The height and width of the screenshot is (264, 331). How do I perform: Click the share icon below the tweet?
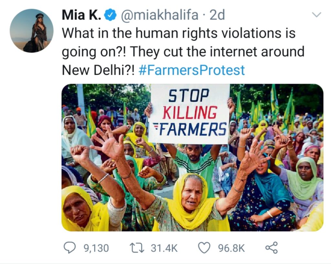click(271, 248)
